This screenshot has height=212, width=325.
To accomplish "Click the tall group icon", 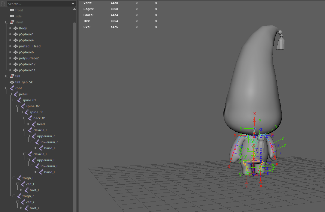I will pos(12,76).
